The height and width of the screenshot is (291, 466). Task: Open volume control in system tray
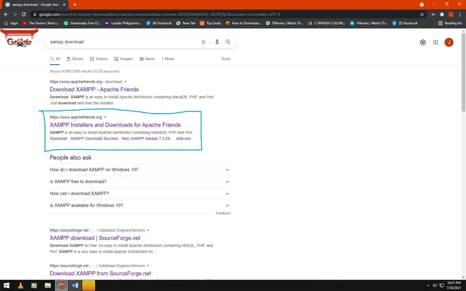[x=435, y=286]
